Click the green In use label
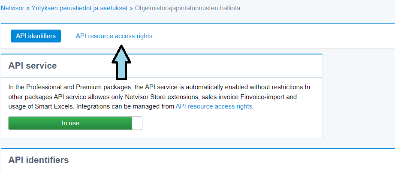 point(70,123)
